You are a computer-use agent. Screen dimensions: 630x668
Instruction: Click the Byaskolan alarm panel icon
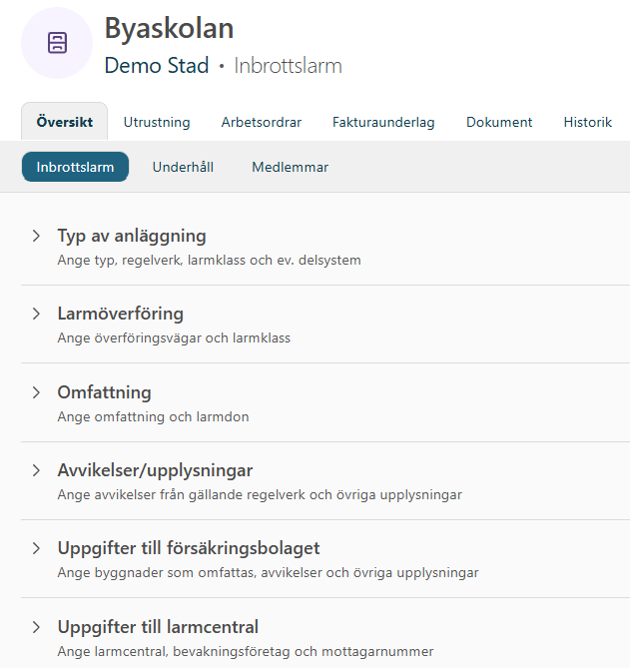tap(58, 43)
